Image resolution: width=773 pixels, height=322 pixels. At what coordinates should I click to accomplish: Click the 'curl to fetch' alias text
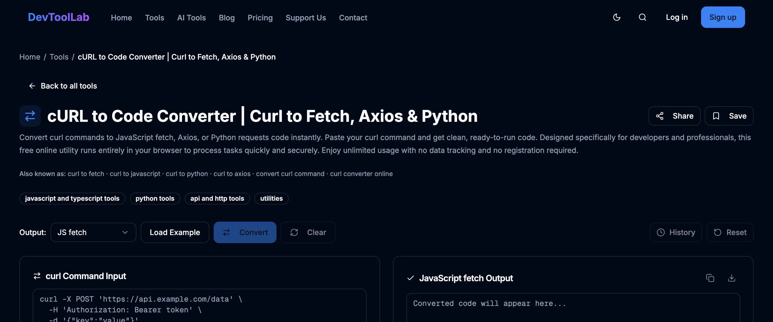[x=86, y=174]
